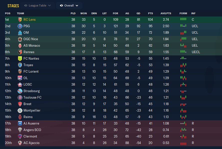Click the eye icon beside League Table
Image resolution: width=222 pixels, height=149 pixels.
click(x=26, y=5)
